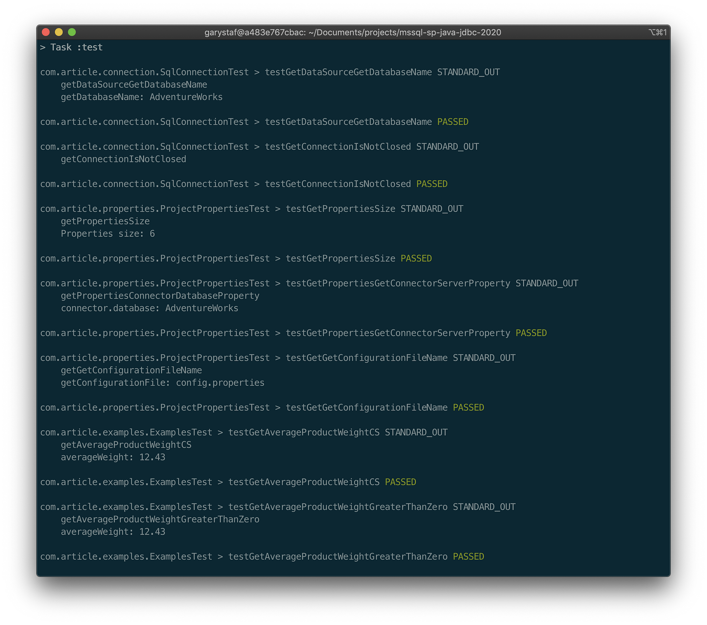Click 'getPropertiesConnectorDatabaseProperty' line

[x=160, y=296]
